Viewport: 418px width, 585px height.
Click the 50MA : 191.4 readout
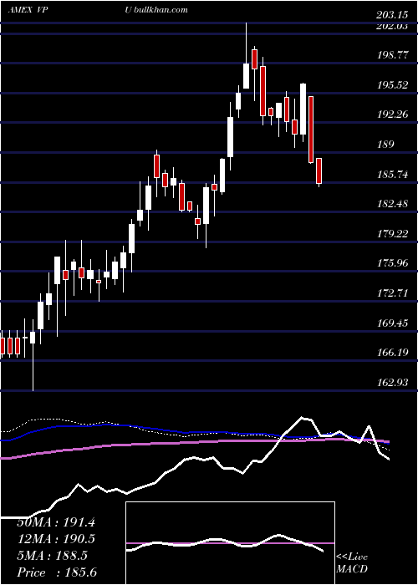pos(56,522)
